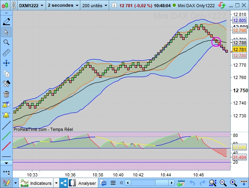Image resolution: width=249 pixels, height=188 pixels.
Task: Click the add alert bell with cursor
Action: pos(6,105)
